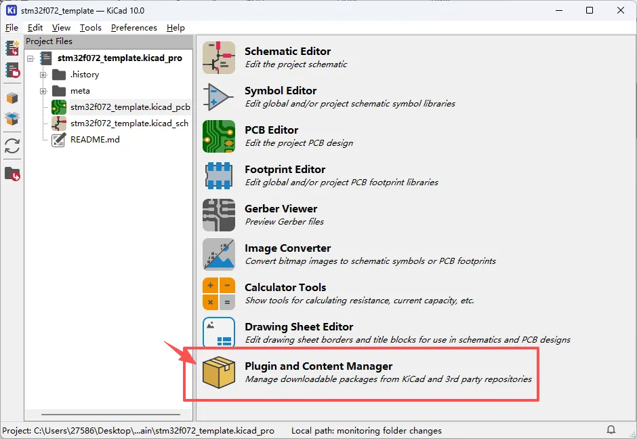
Task: Click the notifications bell in status bar
Action: click(611, 430)
